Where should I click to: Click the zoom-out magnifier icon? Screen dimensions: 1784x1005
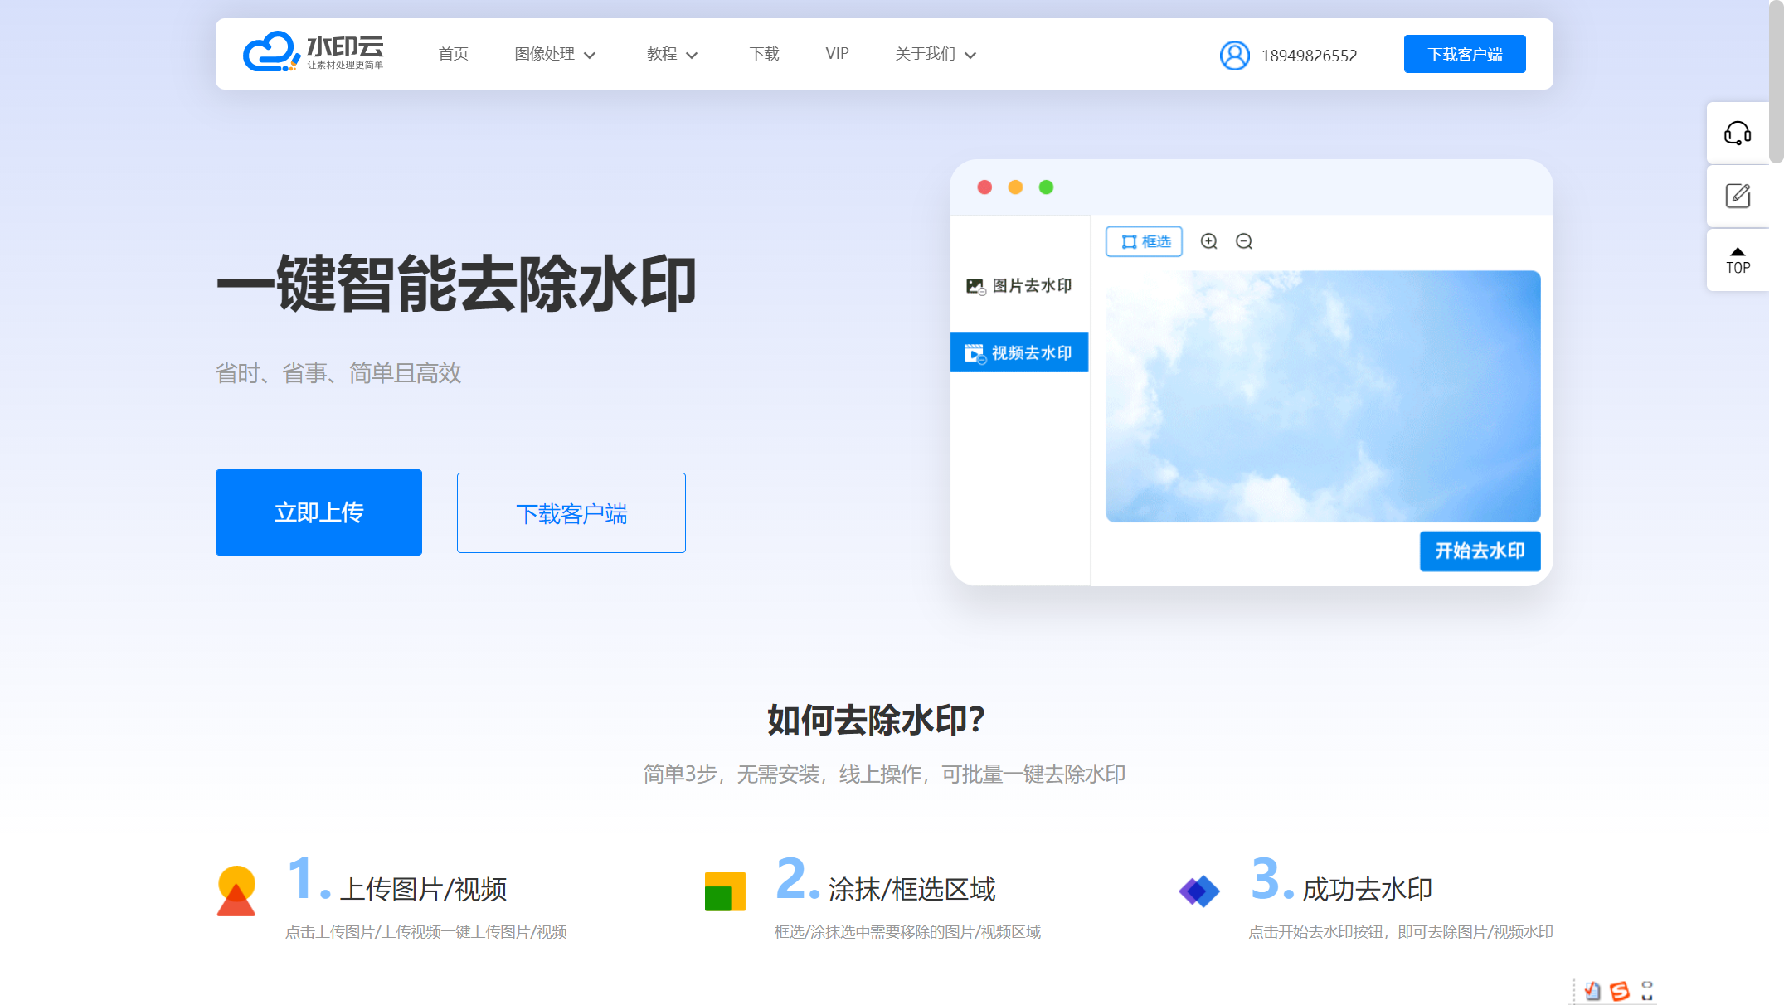1243,241
